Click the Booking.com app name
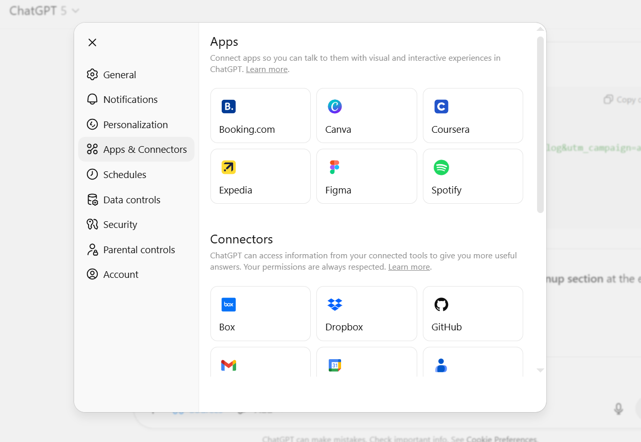The height and width of the screenshot is (442, 641). [x=247, y=130]
